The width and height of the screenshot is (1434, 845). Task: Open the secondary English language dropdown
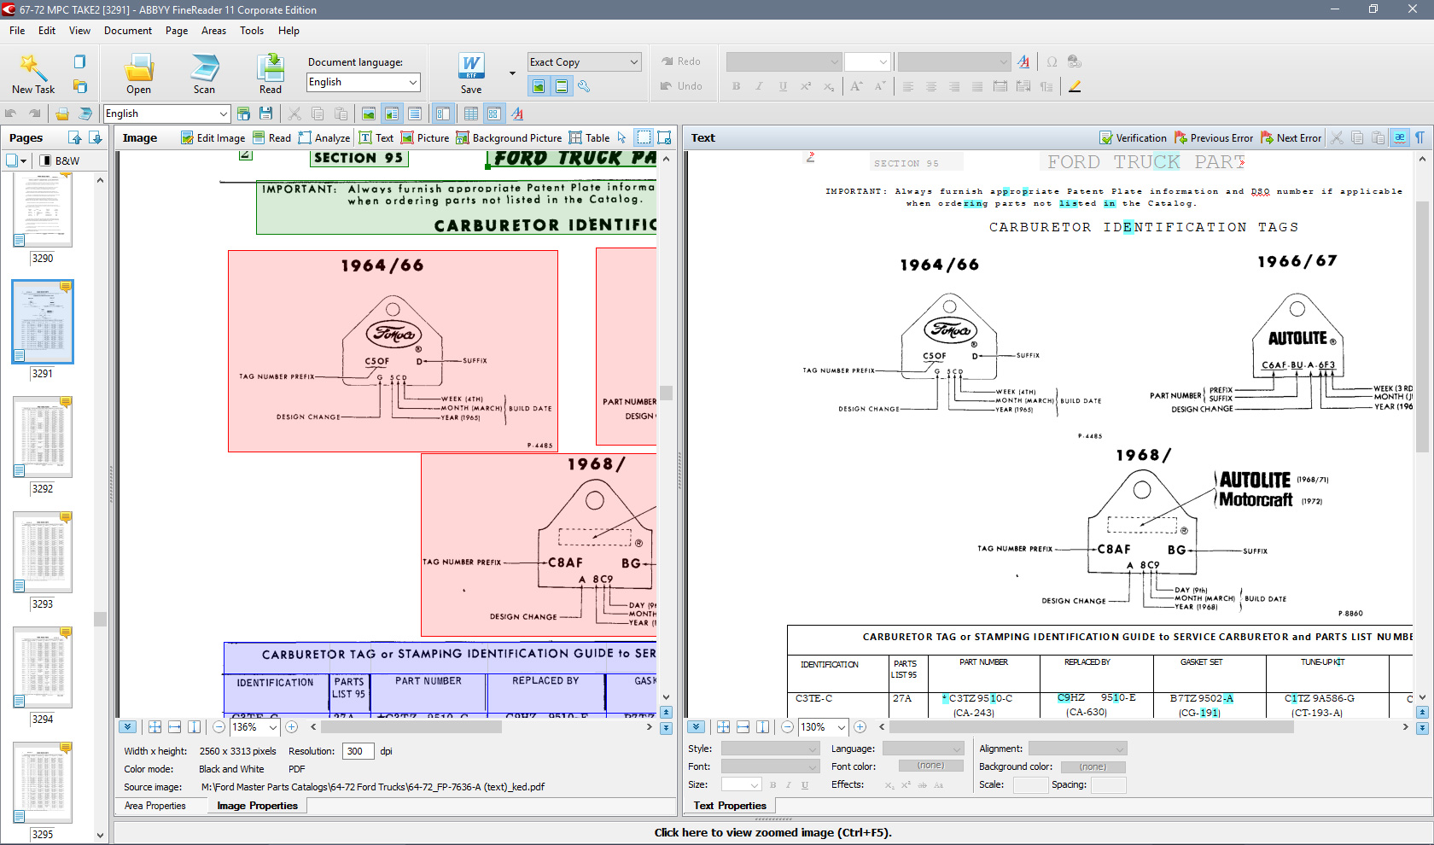coord(166,114)
